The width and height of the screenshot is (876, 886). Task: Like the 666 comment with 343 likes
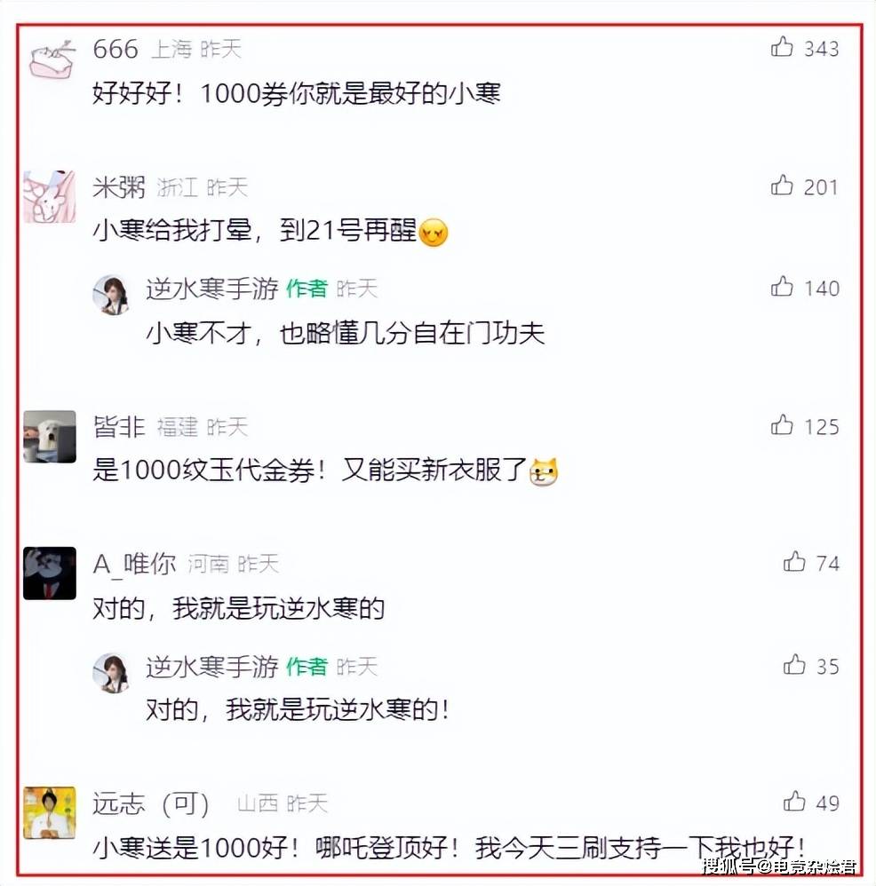click(x=782, y=47)
